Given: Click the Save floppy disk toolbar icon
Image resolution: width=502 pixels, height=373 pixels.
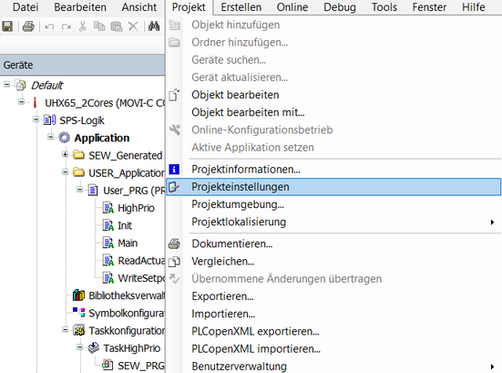Looking at the screenshot, I should (x=7, y=26).
